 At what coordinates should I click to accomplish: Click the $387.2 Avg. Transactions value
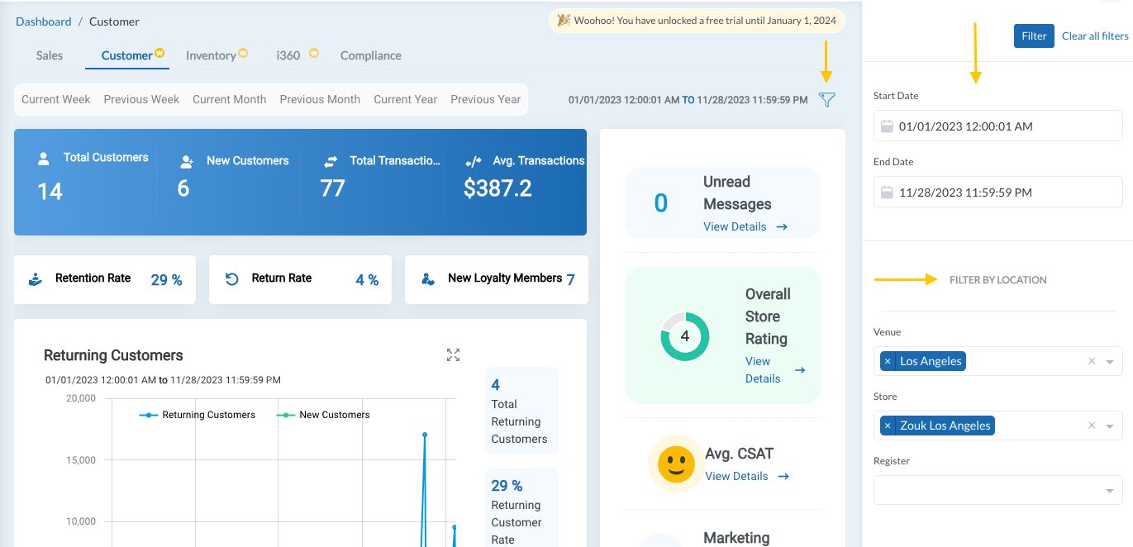coord(497,188)
